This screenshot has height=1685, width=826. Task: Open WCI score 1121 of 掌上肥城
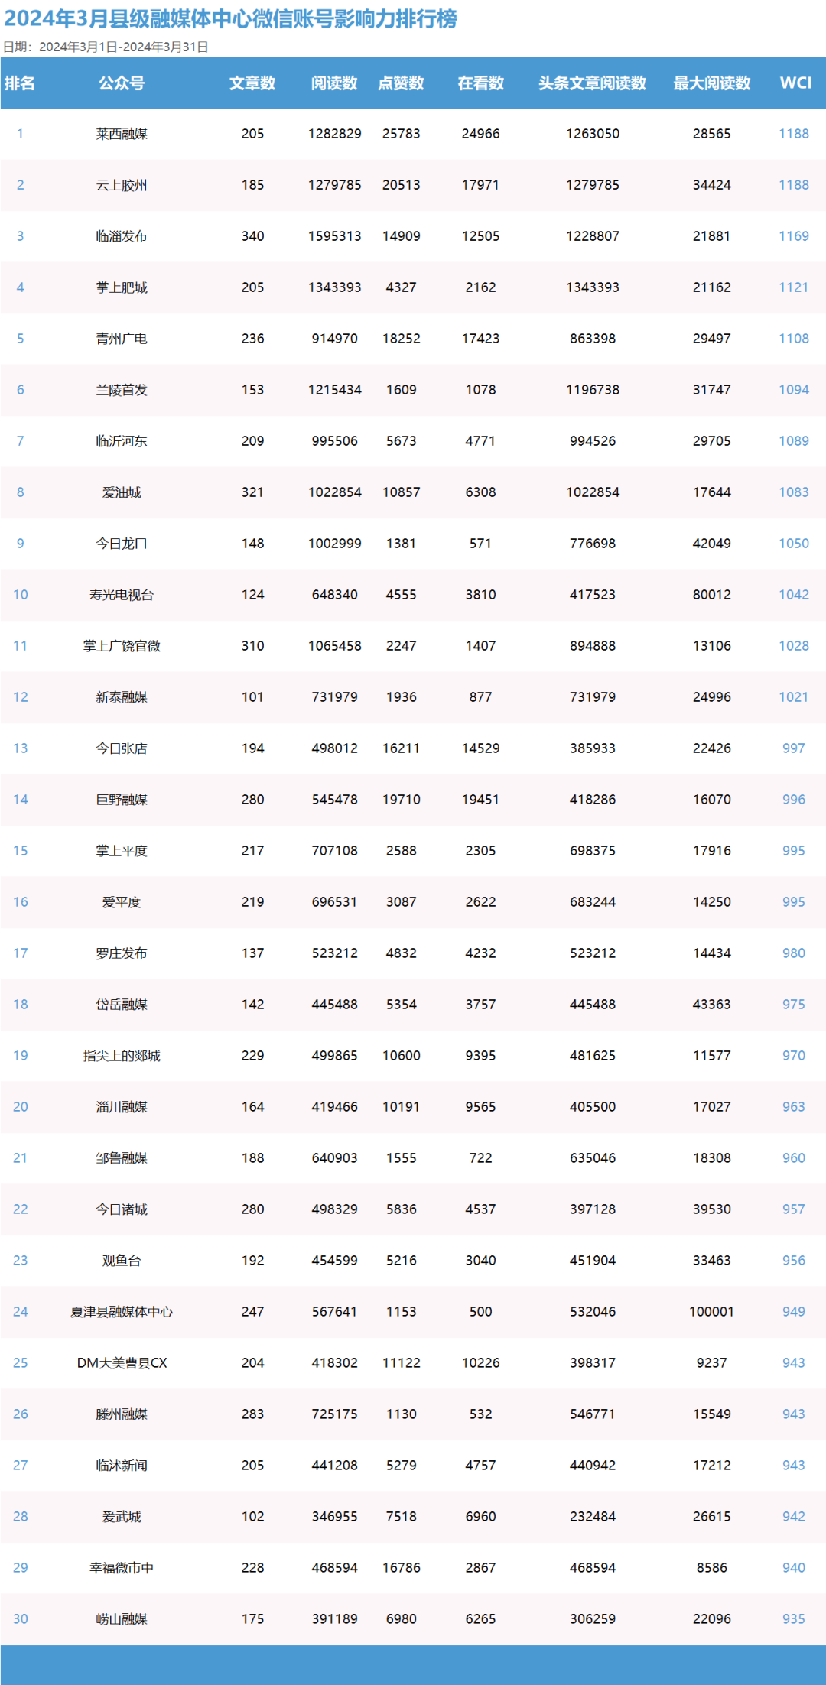(794, 287)
